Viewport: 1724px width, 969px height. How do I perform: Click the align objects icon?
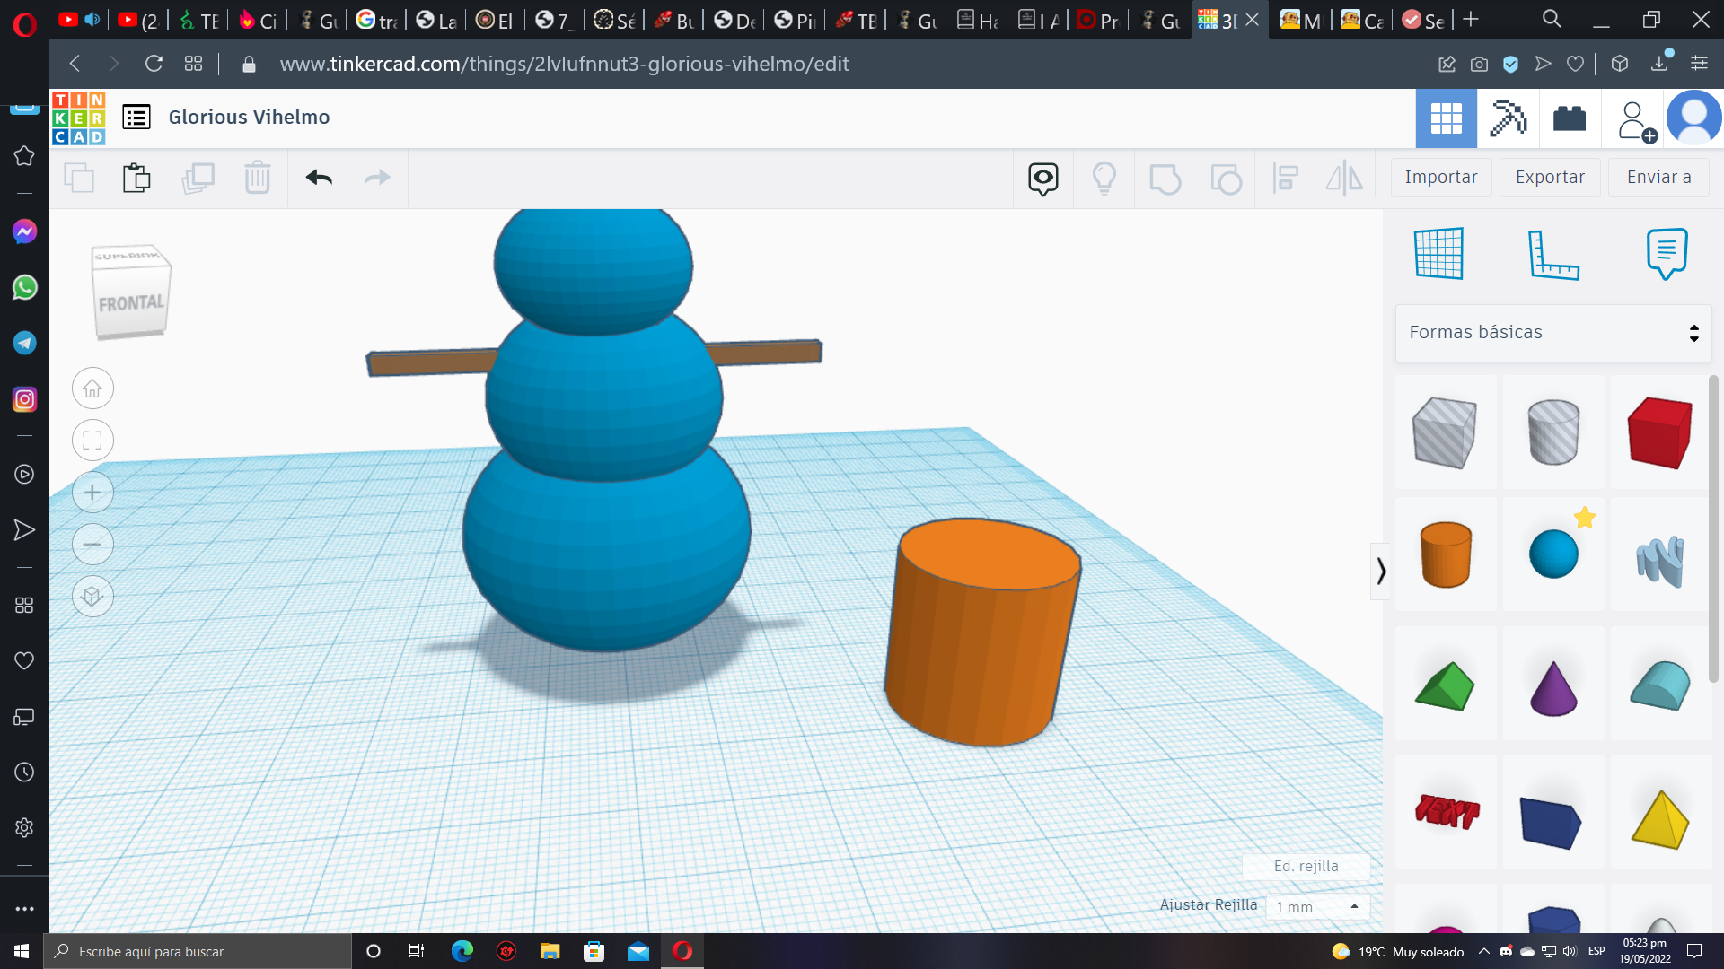(x=1286, y=178)
